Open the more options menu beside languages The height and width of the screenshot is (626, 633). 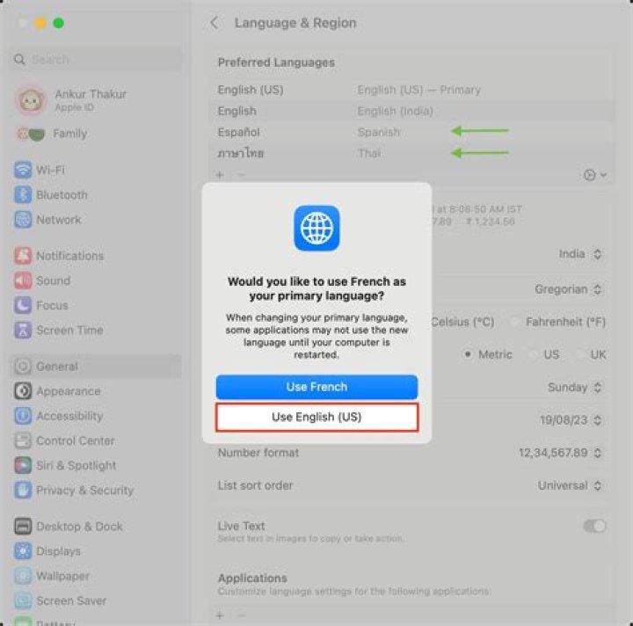tap(594, 175)
